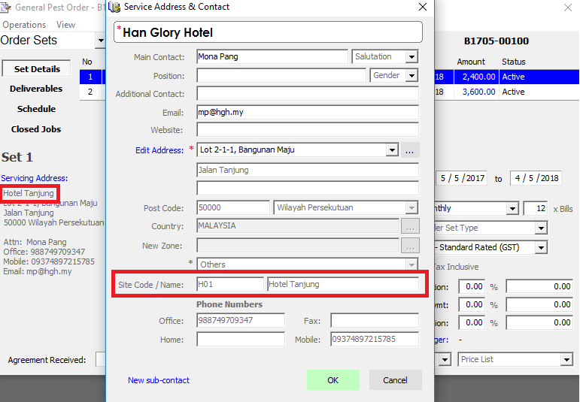Switch to the Deliverables tab
The height and width of the screenshot is (402, 580).
[36, 89]
